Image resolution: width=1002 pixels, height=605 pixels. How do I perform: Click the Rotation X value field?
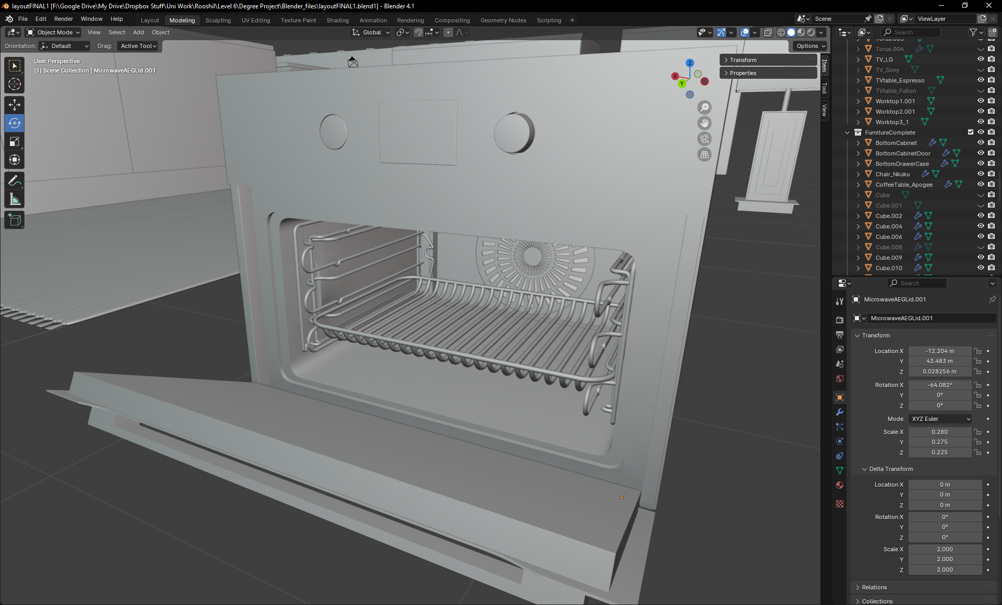[939, 385]
